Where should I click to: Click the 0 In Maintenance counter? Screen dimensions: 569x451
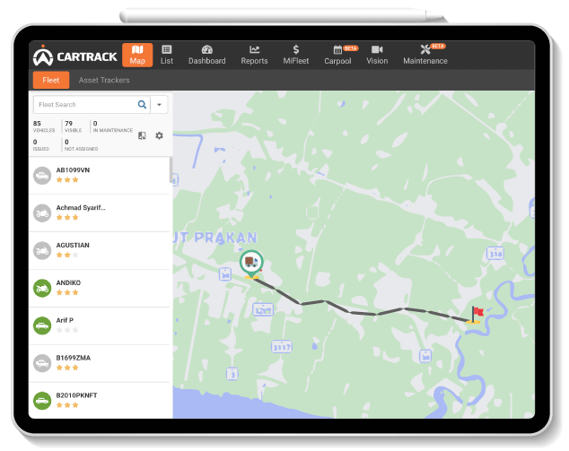tap(113, 126)
